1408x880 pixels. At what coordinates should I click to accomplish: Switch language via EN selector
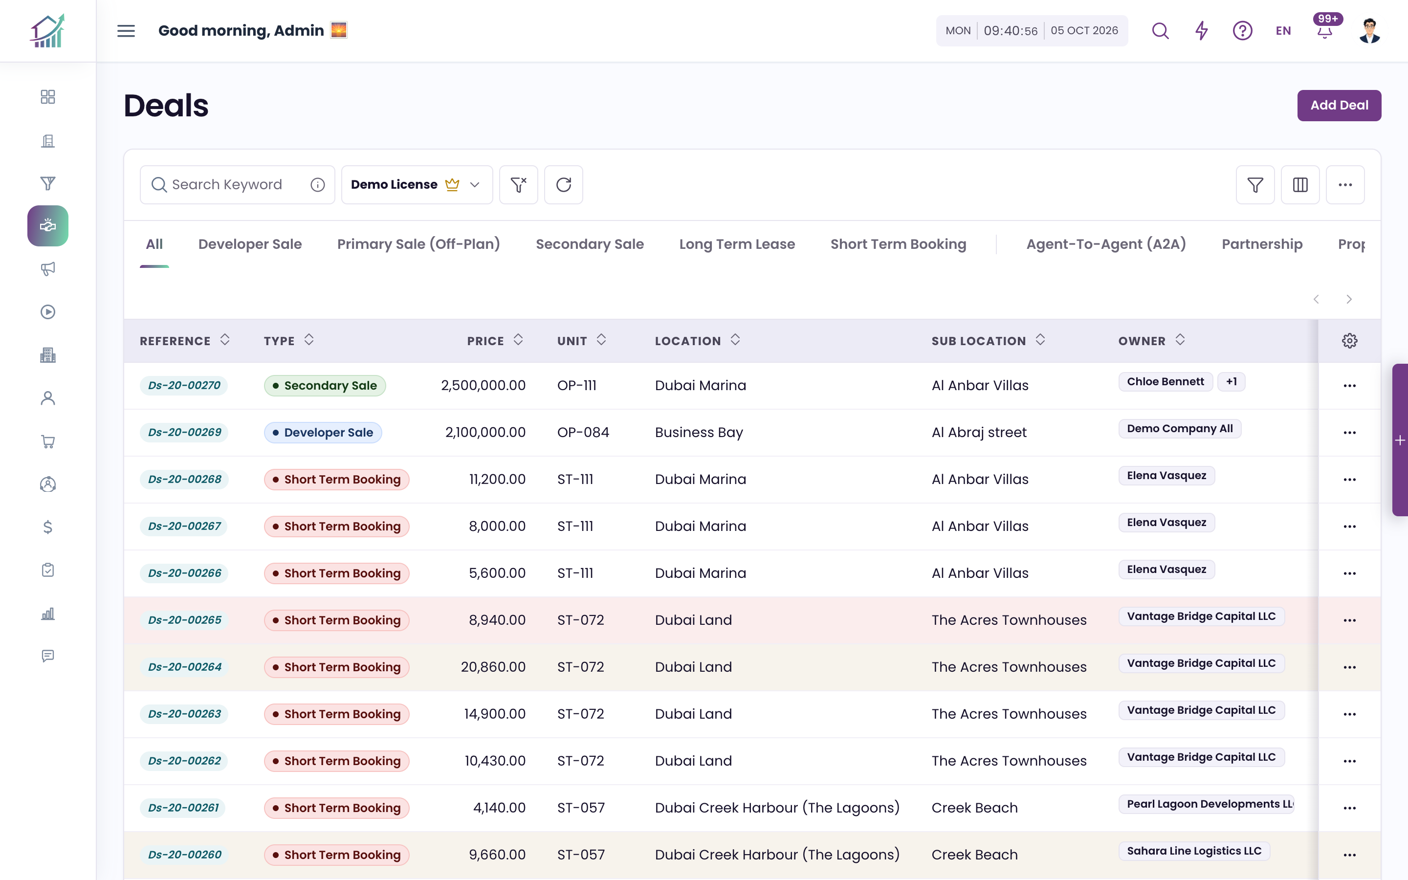(x=1283, y=31)
